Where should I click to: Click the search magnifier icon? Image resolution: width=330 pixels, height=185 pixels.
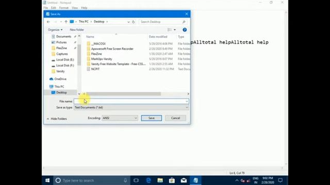pos(184,22)
